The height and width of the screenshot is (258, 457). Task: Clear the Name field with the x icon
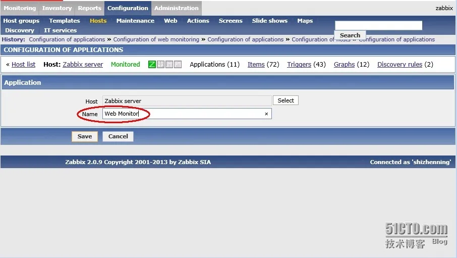266,114
